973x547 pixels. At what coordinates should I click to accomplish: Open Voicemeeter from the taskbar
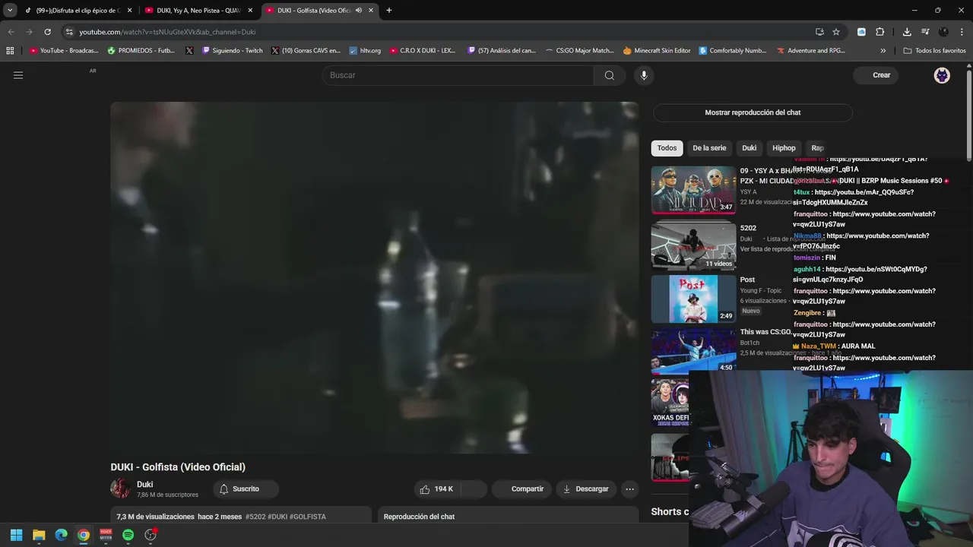(x=106, y=535)
